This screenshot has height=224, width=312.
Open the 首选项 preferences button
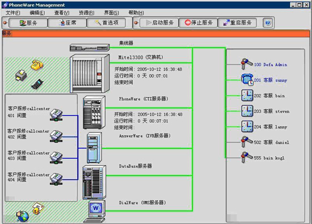pyautogui.click(x=106, y=23)
